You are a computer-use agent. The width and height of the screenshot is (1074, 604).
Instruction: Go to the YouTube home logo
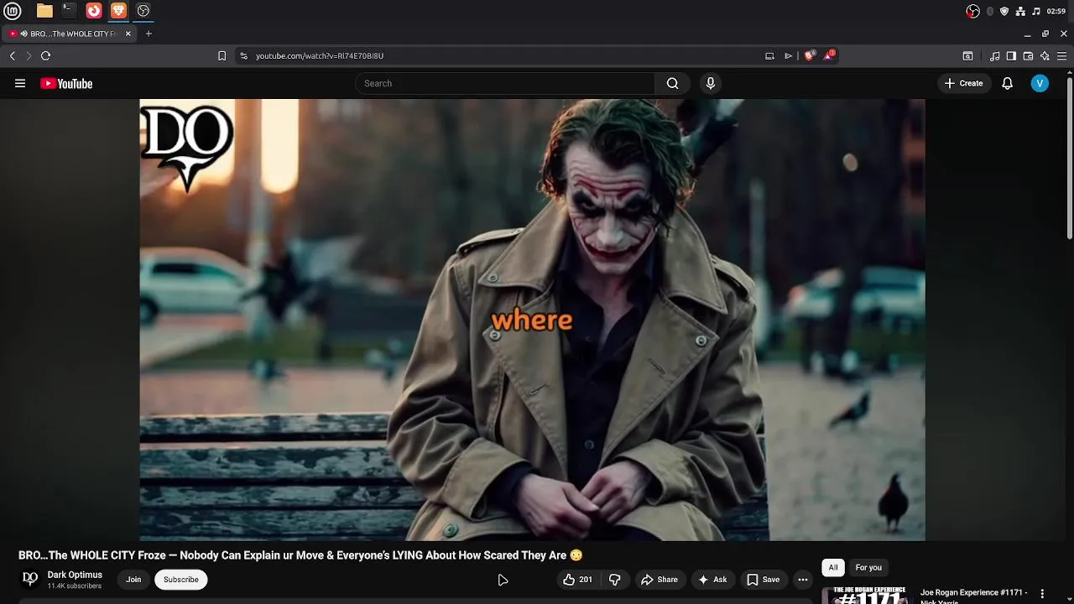point(66,83)
